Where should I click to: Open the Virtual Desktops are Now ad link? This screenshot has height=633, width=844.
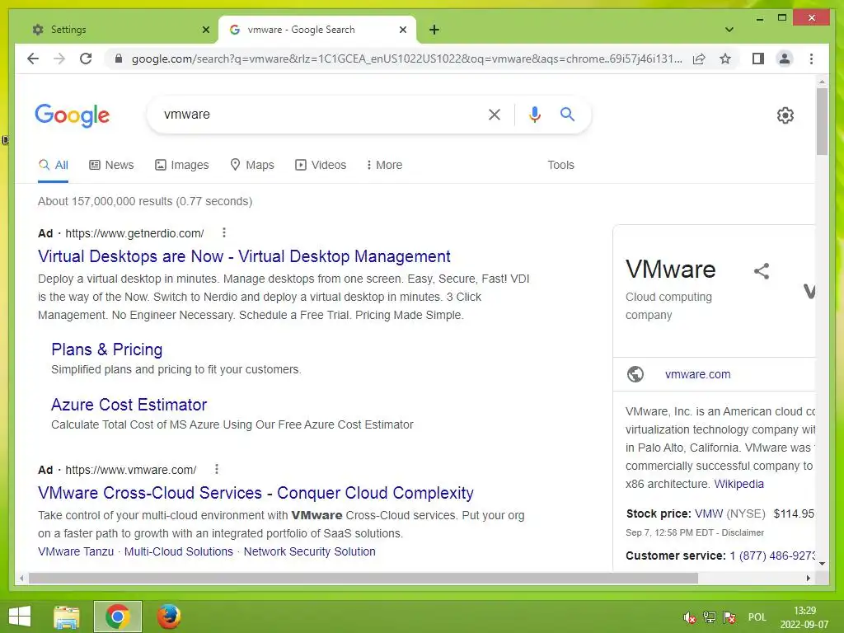coord(244,256)
